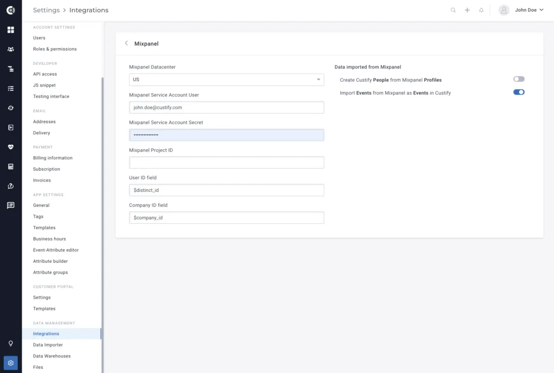The image size is (554, 373).
Task: Click the lightbulb icon in sidebar
Action: tap(11, 343)
